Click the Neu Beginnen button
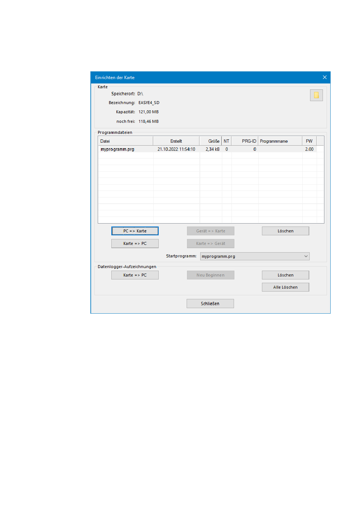 [211, 275]
